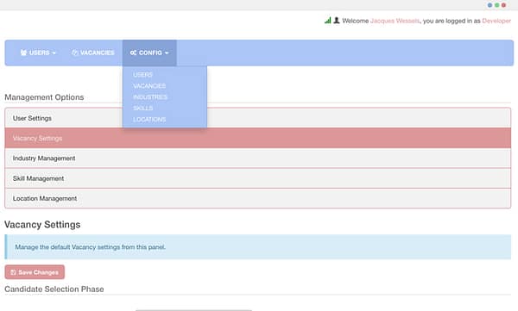The height and width of the screenshot is (311, 518).
Task: Collapse the Config dropdown caret
Action: [x=167, y=53]
